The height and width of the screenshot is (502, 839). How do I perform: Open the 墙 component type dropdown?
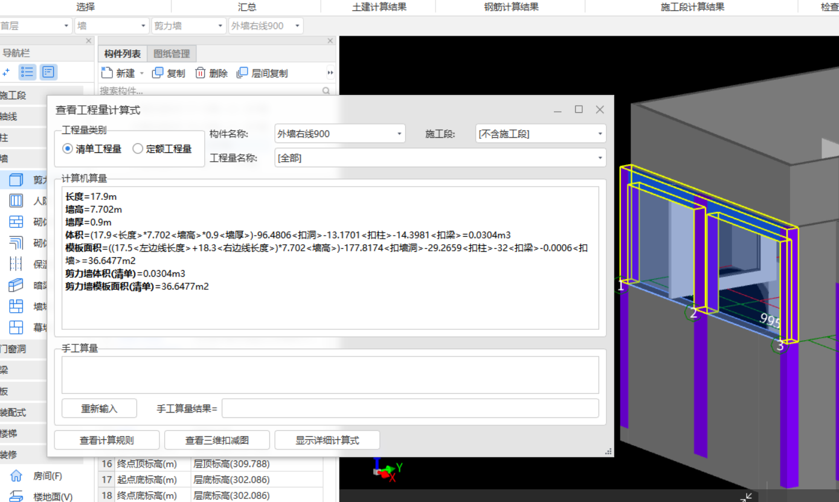(112, 26)
